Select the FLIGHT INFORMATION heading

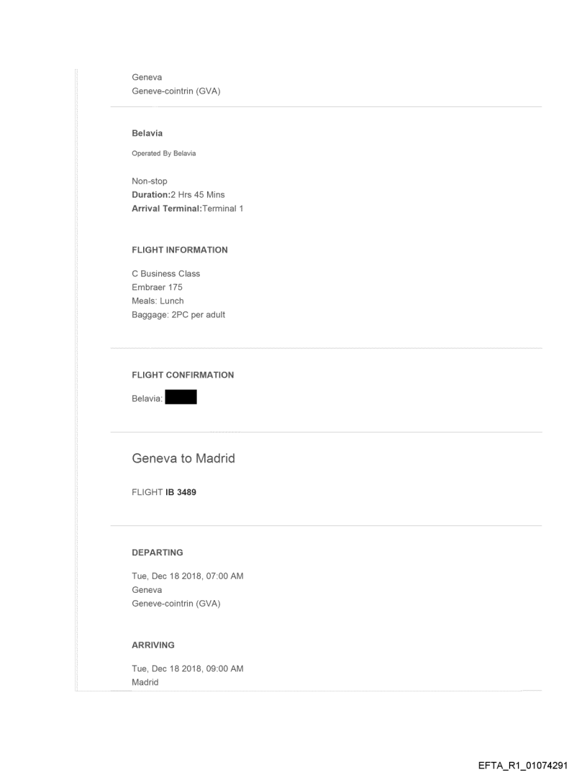[180, 250]
